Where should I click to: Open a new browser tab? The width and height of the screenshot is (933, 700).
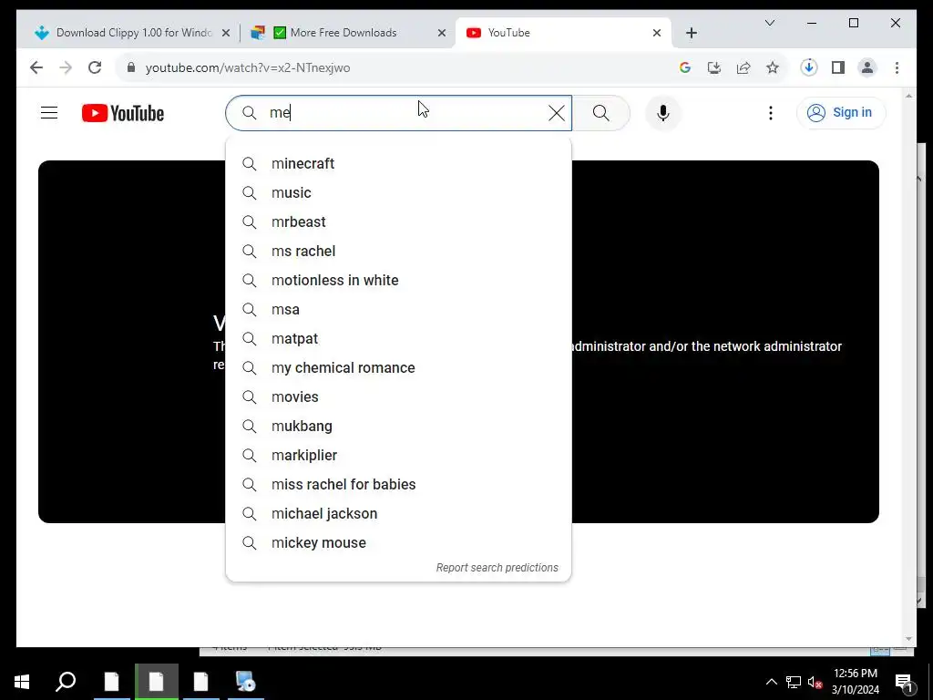[x=691, y=33]
